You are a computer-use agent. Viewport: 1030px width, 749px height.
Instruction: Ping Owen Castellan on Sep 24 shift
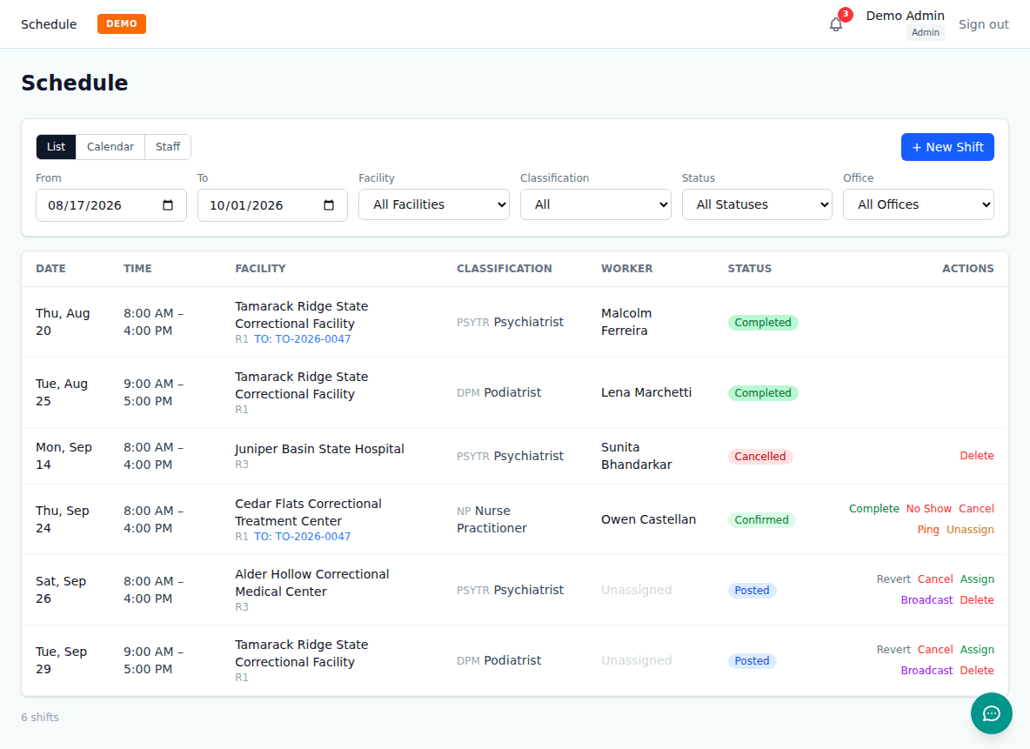tap(928, 530)
